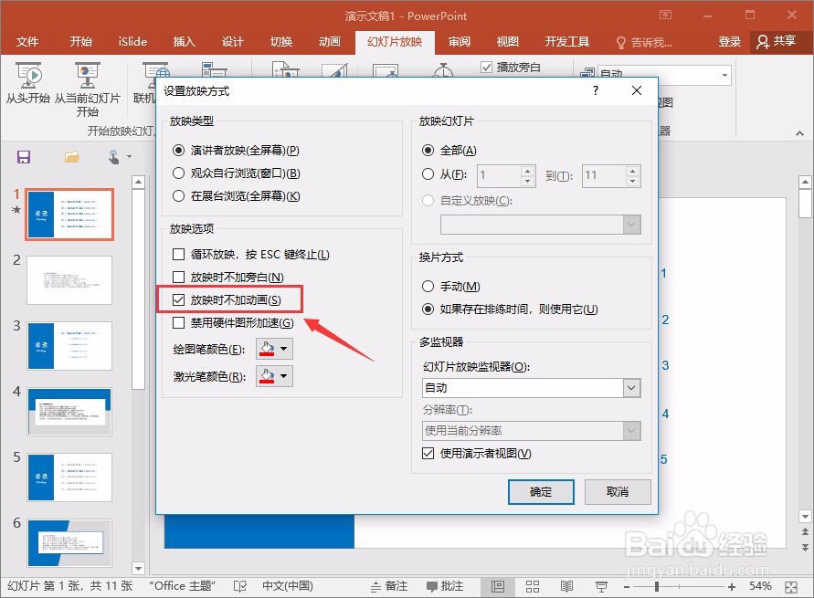The width and height of the screenshot is (814, 598).
Task: Open the iSlide tab
Action: 132,42
